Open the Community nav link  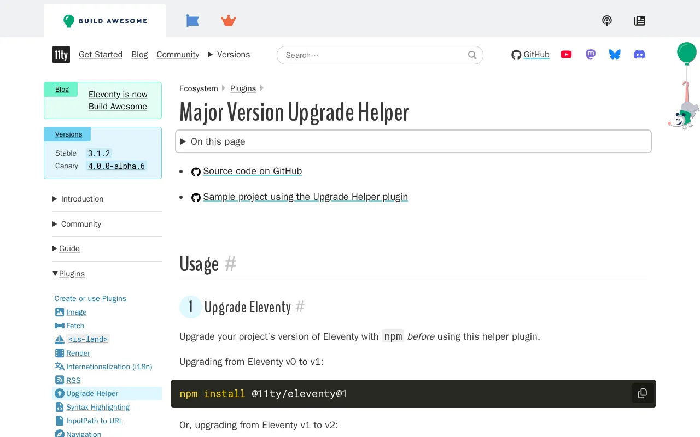coord(178,55)
